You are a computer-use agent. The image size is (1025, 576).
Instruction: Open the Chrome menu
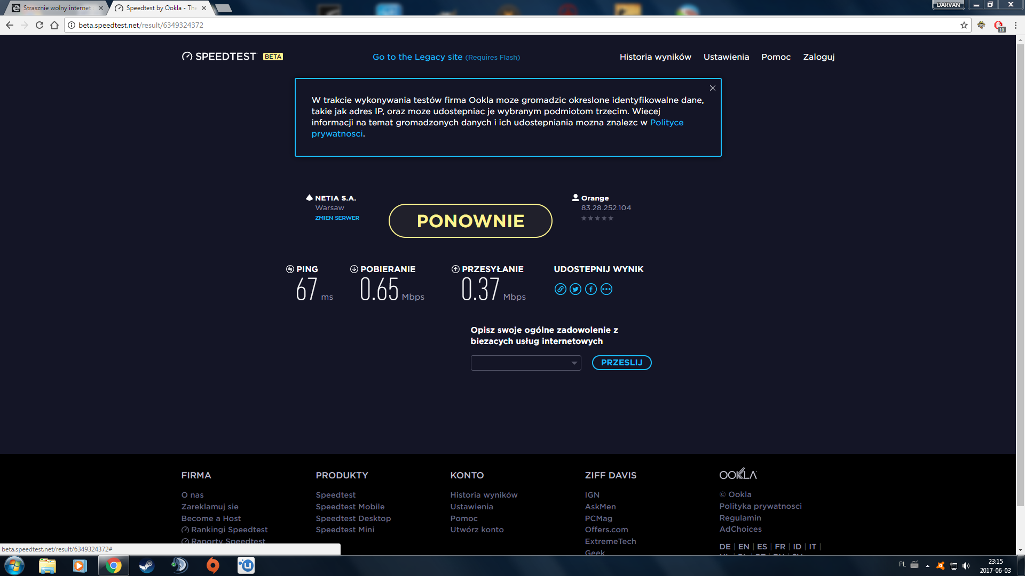(1015, 25)
